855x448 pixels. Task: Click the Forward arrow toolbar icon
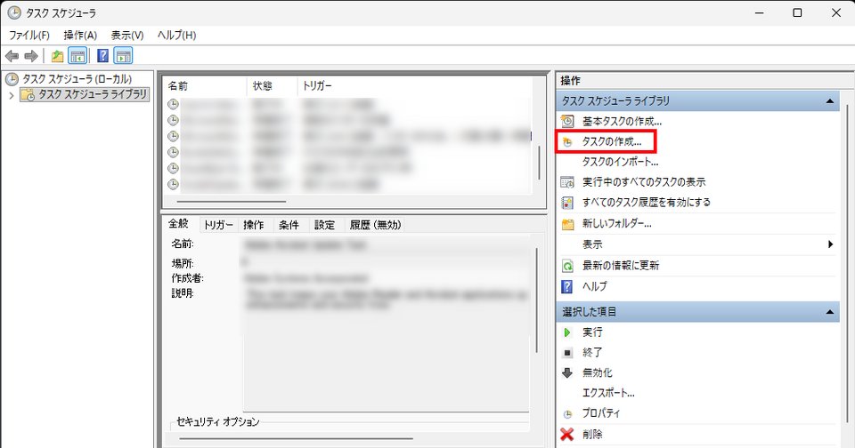[32, 55]
